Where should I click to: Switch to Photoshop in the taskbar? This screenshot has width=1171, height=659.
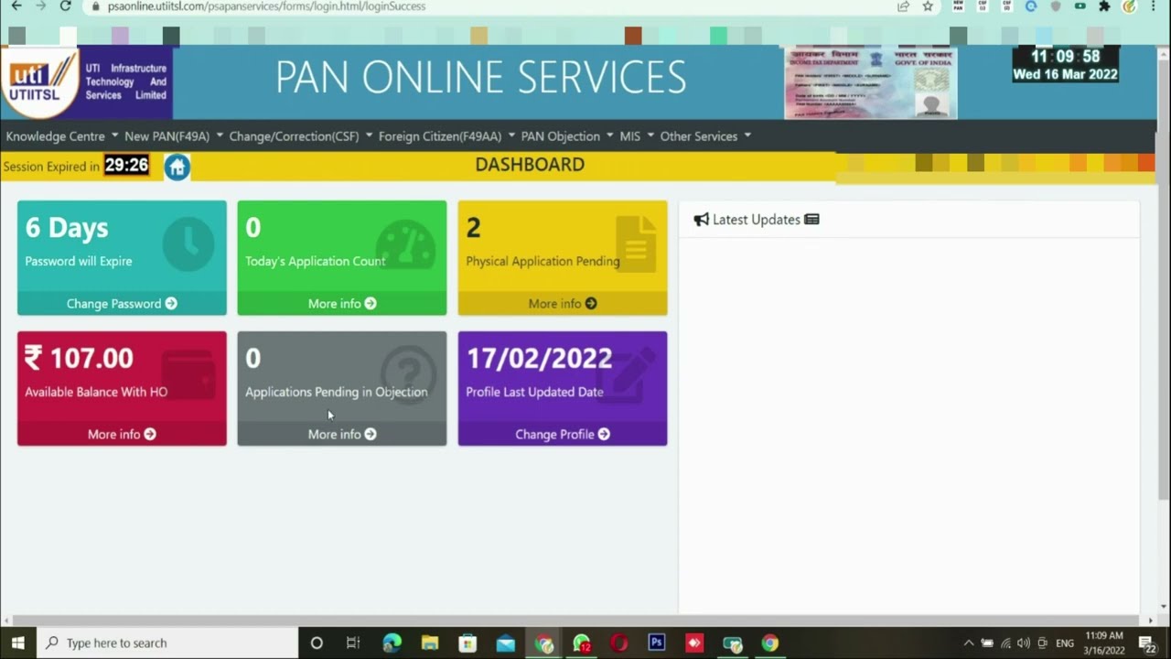click(x=657, y=643)
